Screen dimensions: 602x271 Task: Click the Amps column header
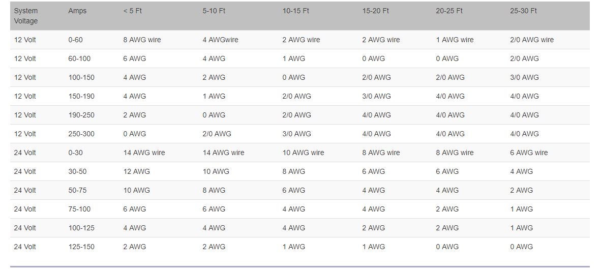[77, 11]
